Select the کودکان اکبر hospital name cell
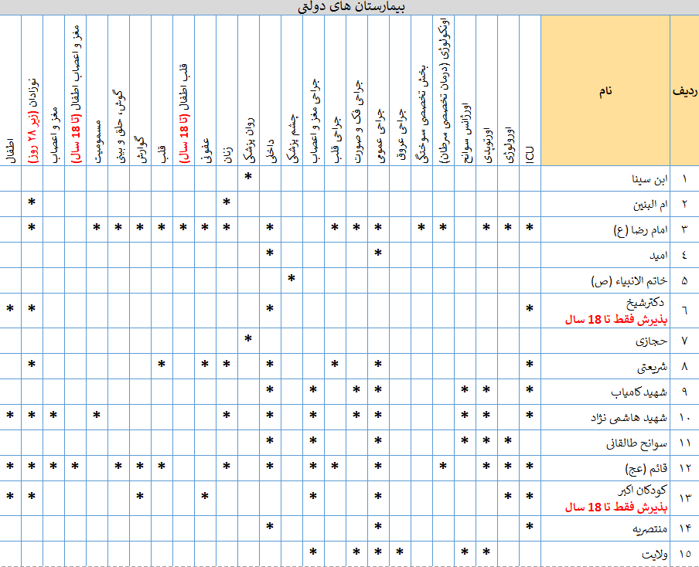Viewport: 699px width, 567px height. click(605, 499)
